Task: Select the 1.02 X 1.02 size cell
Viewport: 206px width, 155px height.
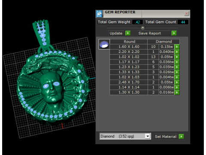Action: (x=129, y=57)
